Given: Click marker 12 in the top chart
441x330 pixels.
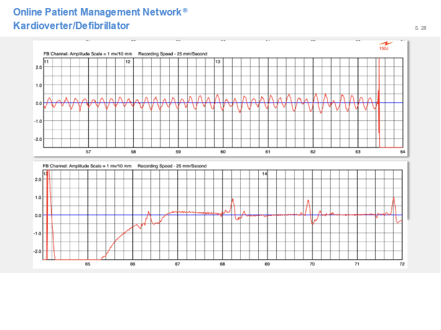Looking at the screenshot, I should (x=128, y=62).
